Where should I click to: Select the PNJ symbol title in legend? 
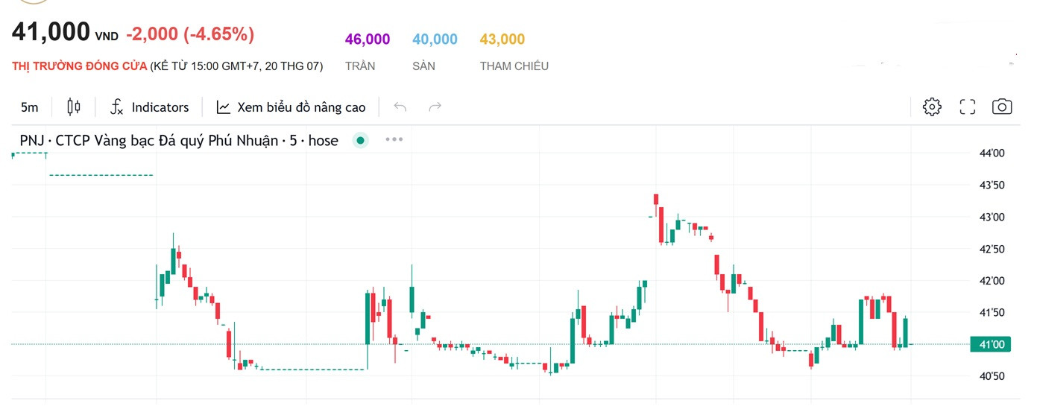pyautogui.click(x=179, y=140)
